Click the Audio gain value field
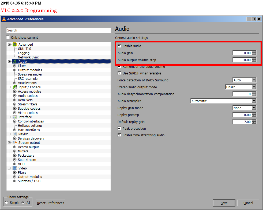 242,53
